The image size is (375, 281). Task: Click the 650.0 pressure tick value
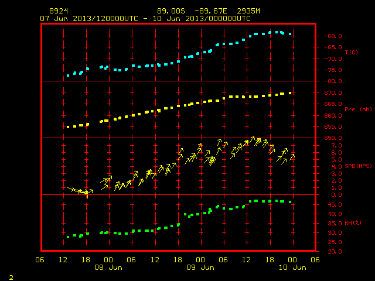coord(333,138)
